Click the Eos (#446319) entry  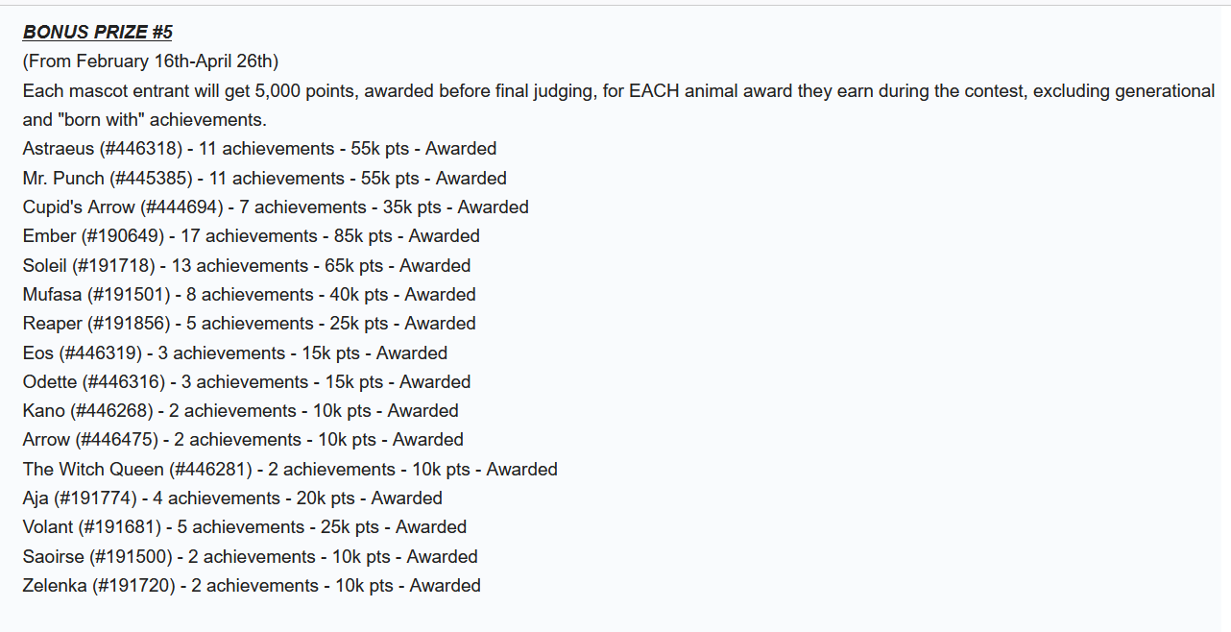click(235, 352)
